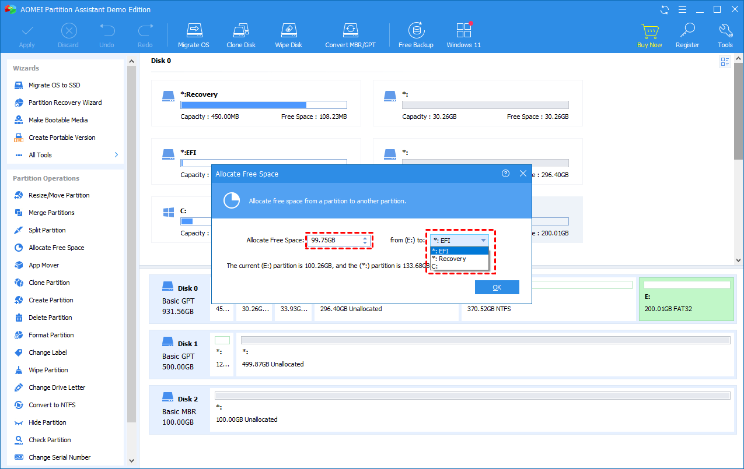Select Format Partition operation
The image size is (744, 469).
pos(51,335)
